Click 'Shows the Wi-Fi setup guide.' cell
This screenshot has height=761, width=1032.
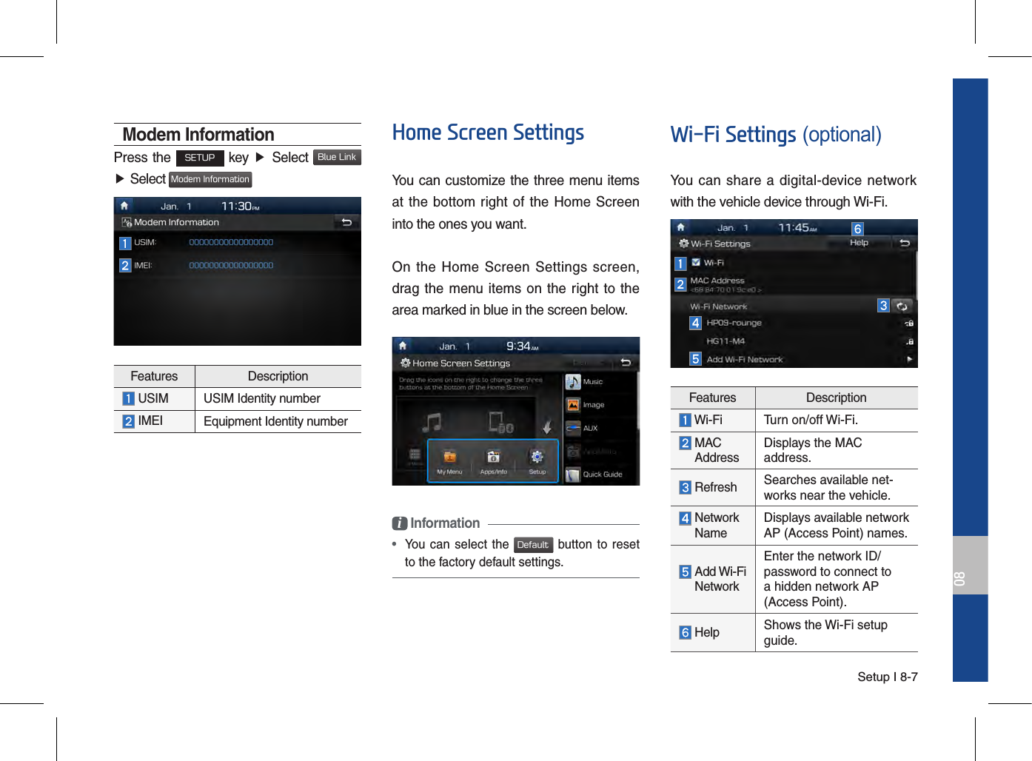837,633
